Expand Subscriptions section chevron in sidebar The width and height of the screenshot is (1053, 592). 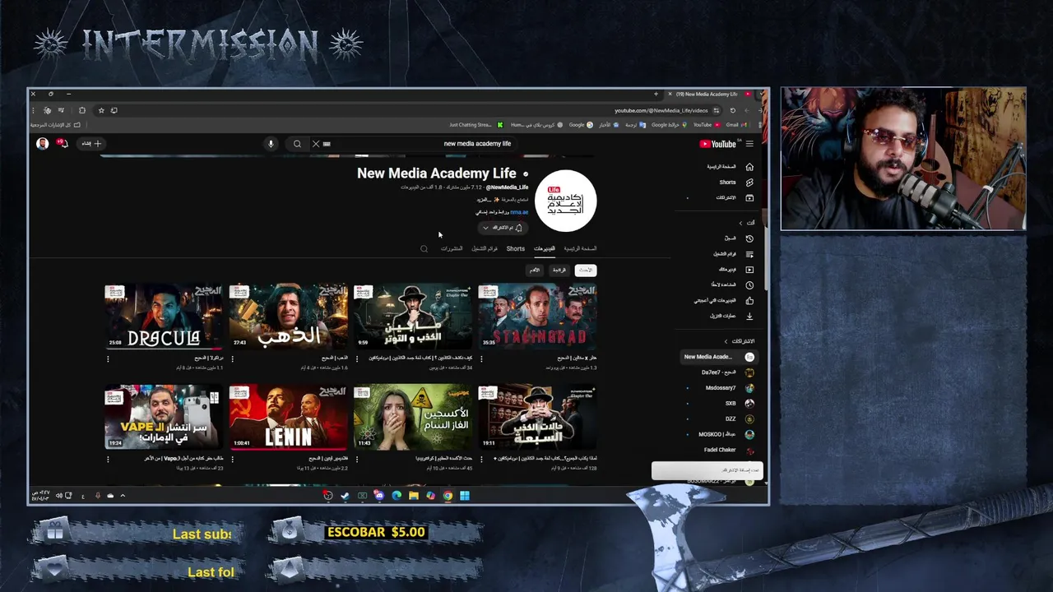pos(726,341)
